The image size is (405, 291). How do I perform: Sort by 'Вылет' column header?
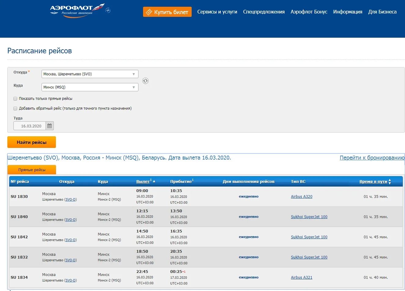(143, 182)
